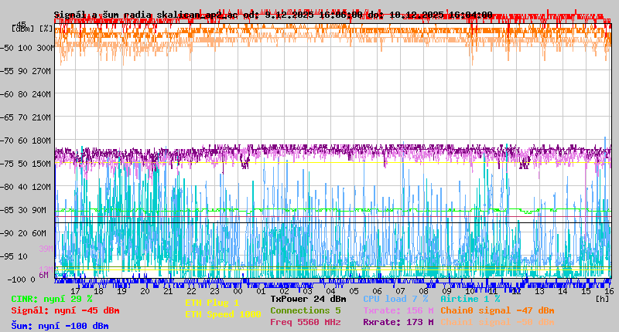This screenshot has width=619, height=332.
Task: Select the 'CINR: nyní 29 %' legend entry
Action: click(x=52, y=300)
